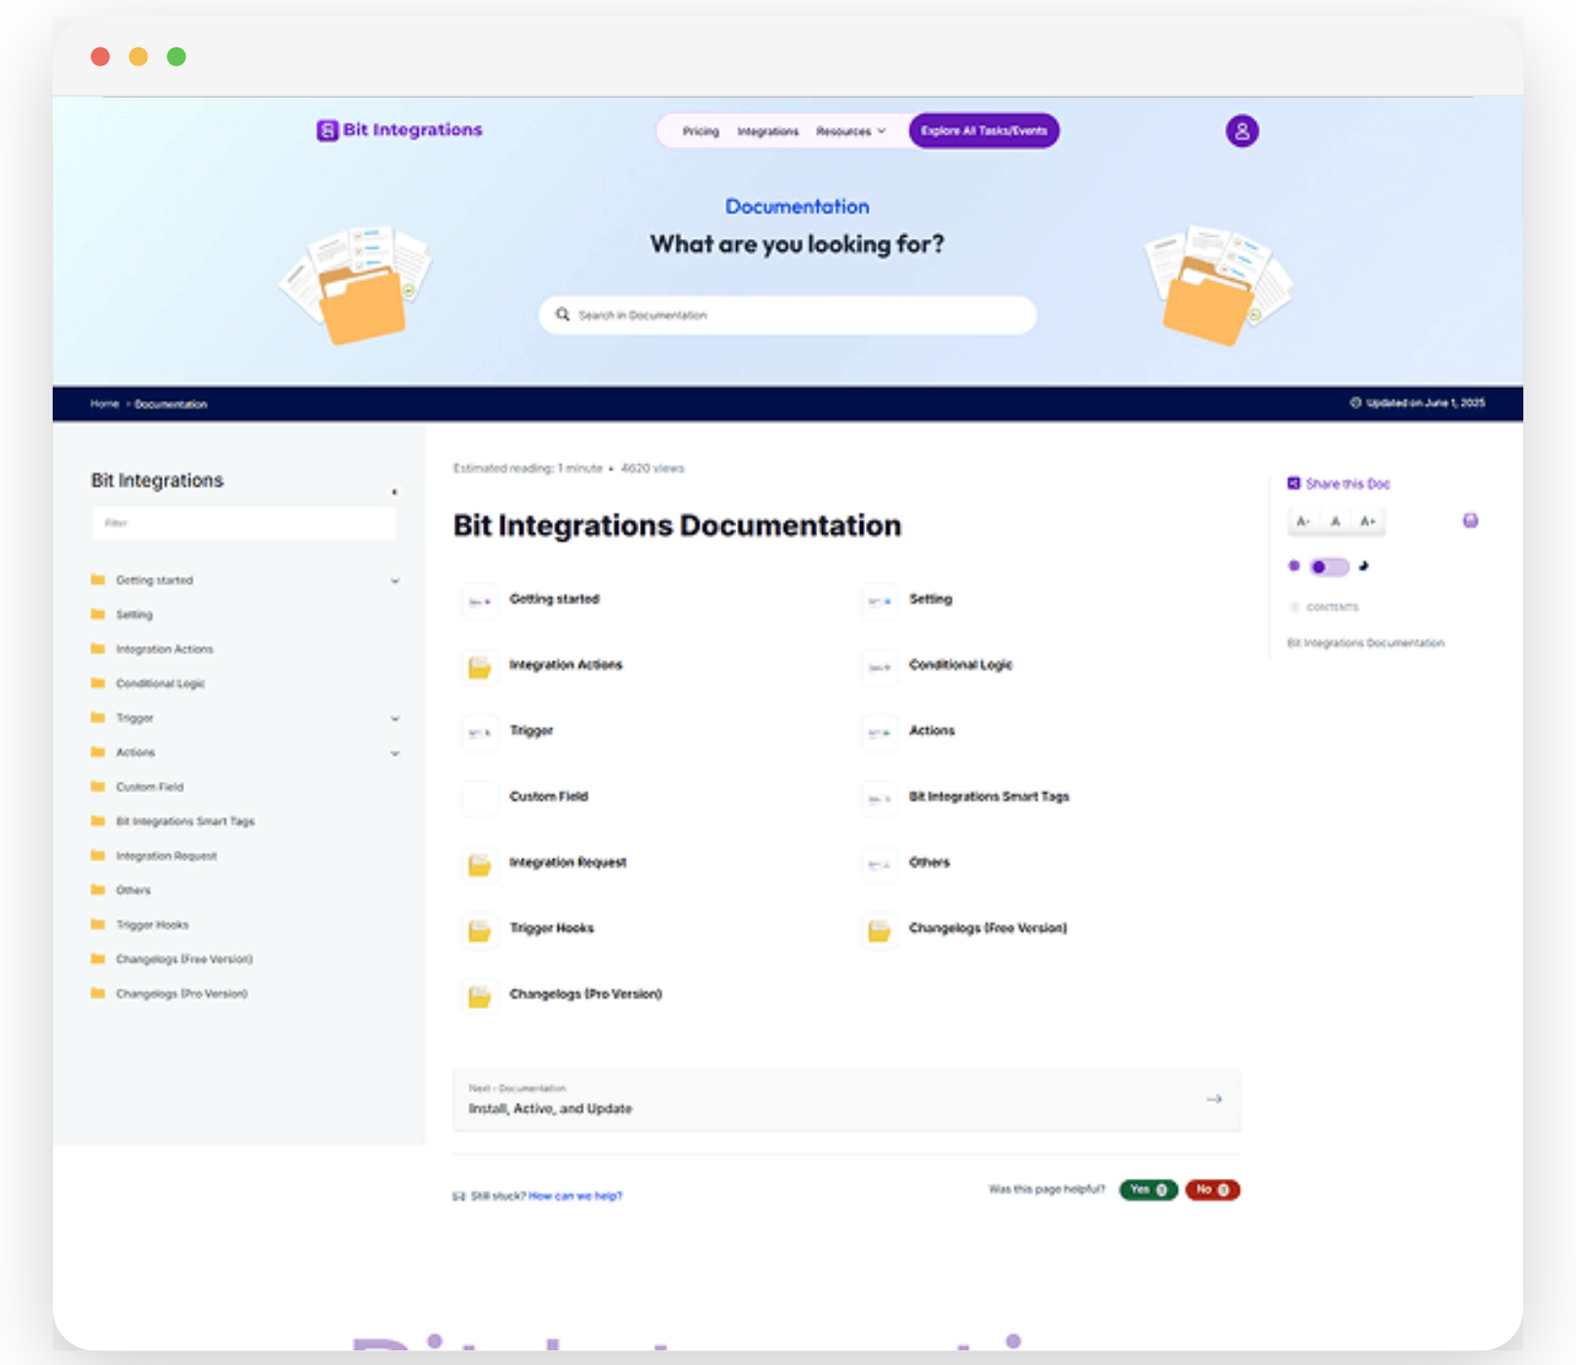This screenshot has width=1576, height=1365.
Task: Click the Changelogs (Pro Version) card folder icon
Action: pyautogui.click(x=480, y=996)
